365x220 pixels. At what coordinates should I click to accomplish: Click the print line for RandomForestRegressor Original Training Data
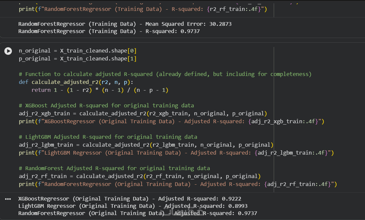click(178, 184)
